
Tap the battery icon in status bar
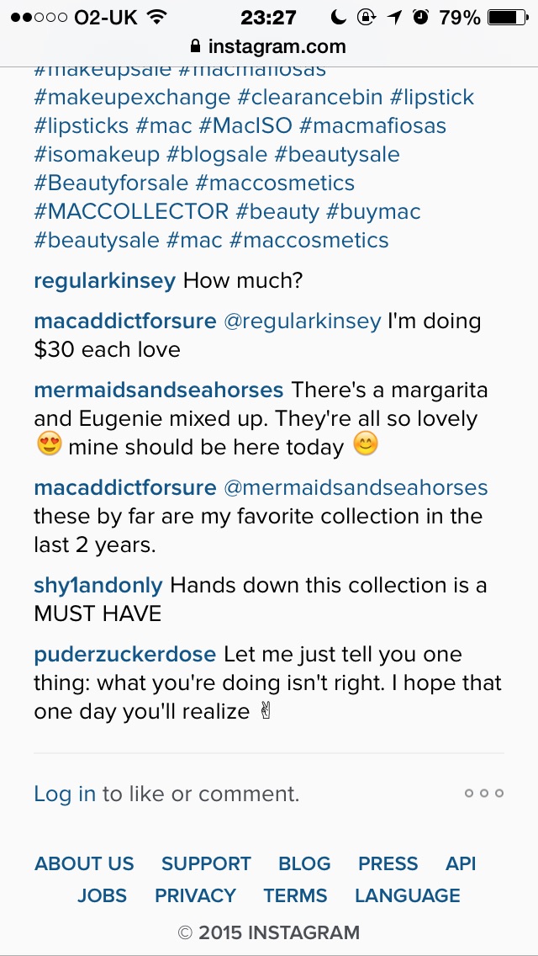click(508, 18)
